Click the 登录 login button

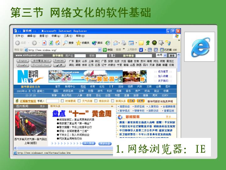(112, 55)
